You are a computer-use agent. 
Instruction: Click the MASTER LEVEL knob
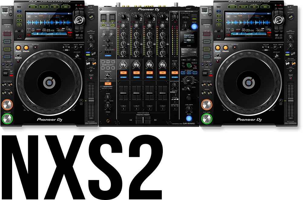[x=175, y=17]
